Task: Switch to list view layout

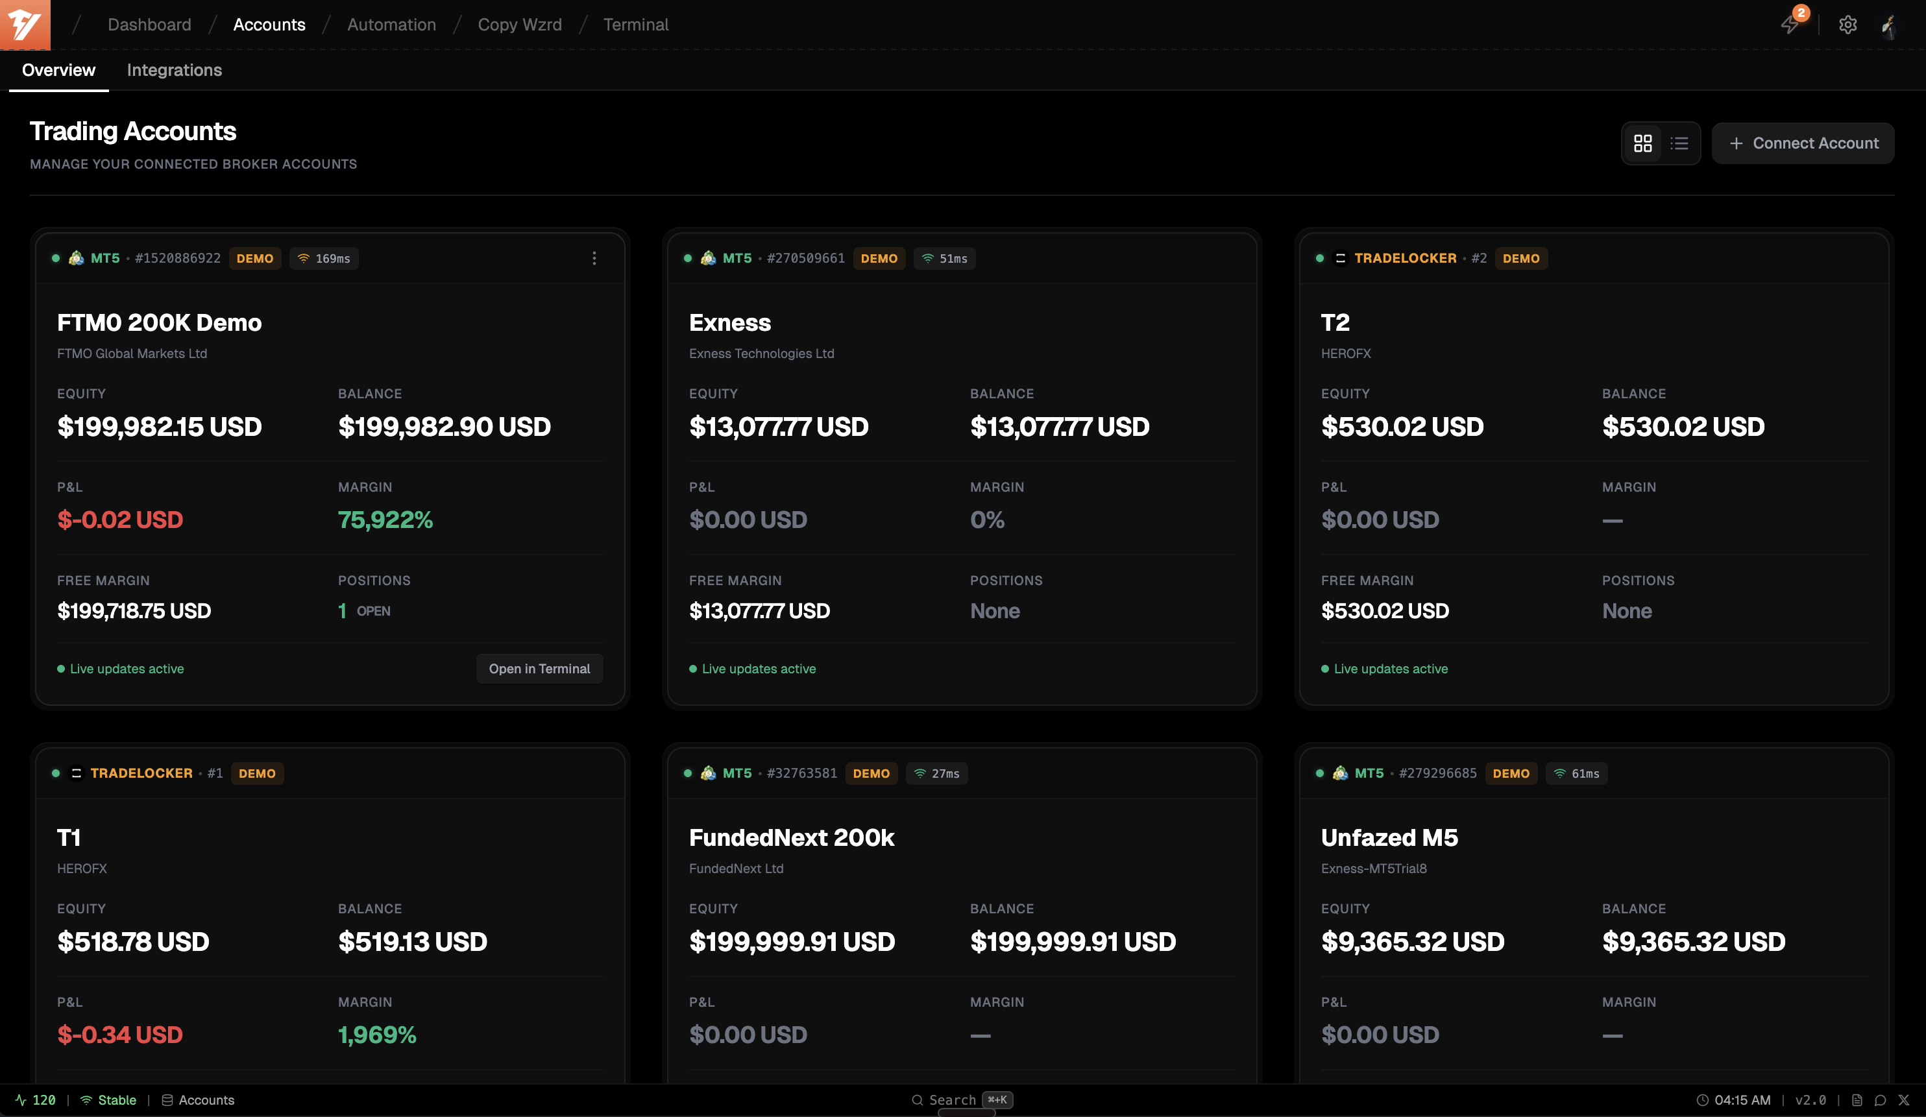Action: coord(1681,143)
